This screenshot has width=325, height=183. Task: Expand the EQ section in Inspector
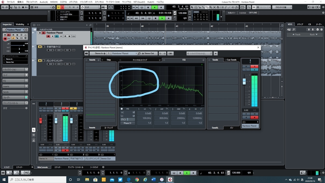pyautogui.click(x=15, y=81)
